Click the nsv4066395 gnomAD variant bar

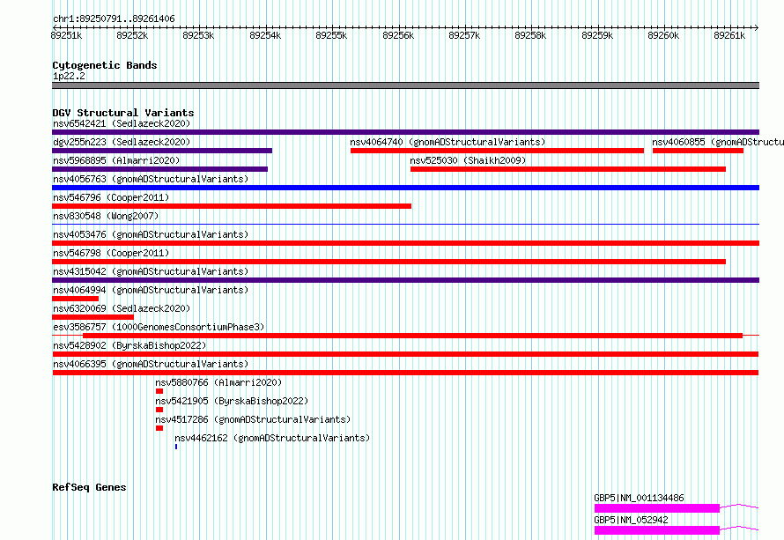(x=405, y=373)
